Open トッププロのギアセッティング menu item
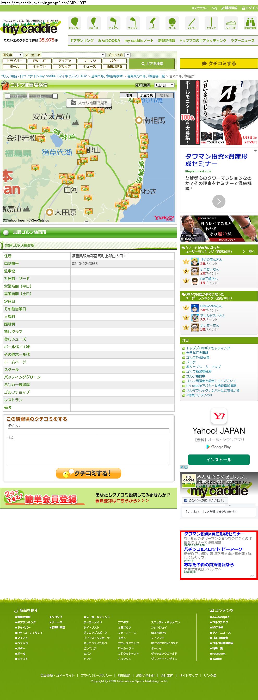The width and height of the screenshot is (258, 700). 202,40
